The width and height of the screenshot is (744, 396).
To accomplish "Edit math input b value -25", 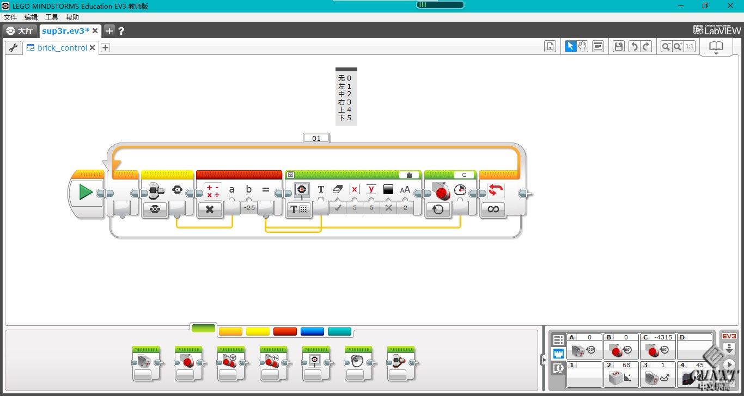I will (x=249, y=208).
